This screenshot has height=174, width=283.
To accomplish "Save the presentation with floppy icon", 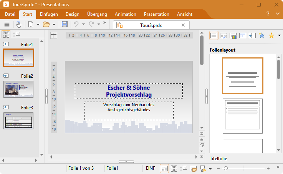I will pyautogui.click(x=65, y=24).
